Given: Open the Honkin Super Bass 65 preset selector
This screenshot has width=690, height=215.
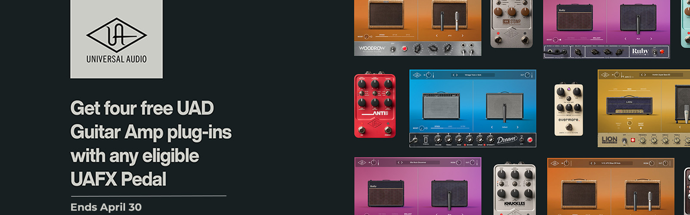Looking at the screenshot, I should click(661, 75).
